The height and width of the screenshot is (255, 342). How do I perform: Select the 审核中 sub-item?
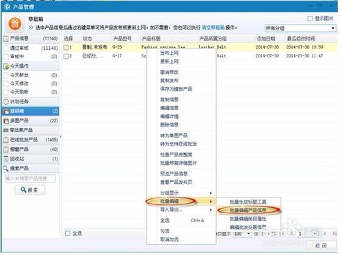(31, 57)
